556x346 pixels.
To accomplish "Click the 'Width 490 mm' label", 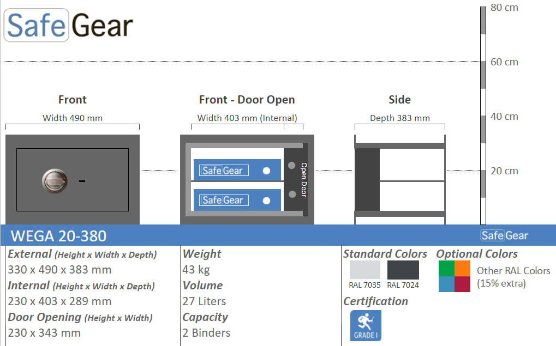I will point(73,118).
